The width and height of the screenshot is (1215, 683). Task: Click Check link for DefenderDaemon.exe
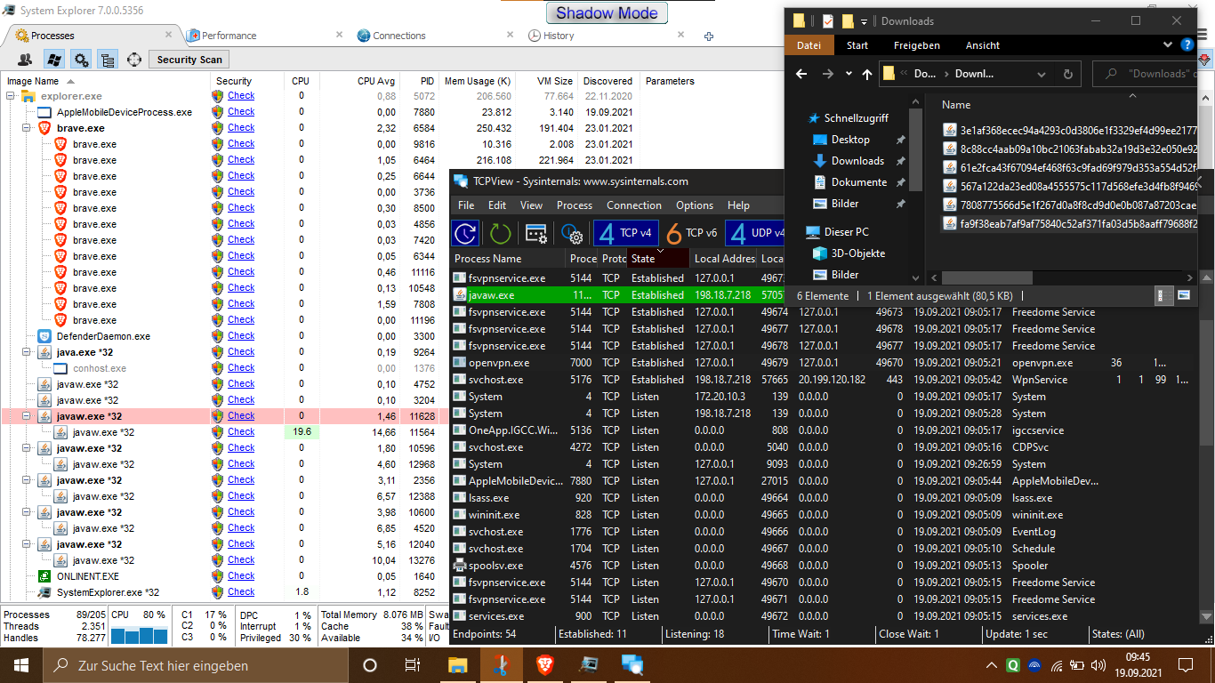pyautogui.click(x=241, y=336)
